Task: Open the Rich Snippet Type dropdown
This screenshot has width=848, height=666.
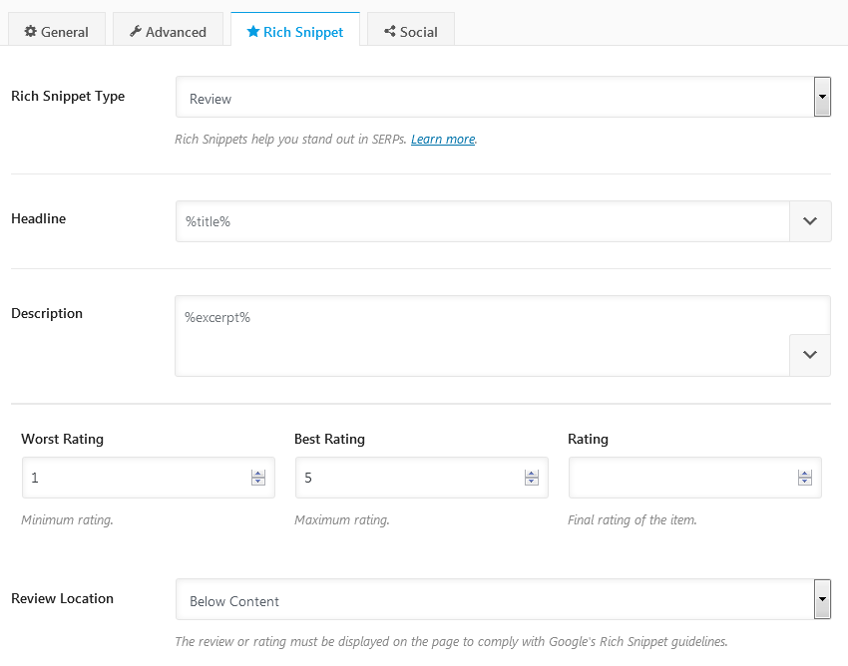Action: tap(503, 97)
